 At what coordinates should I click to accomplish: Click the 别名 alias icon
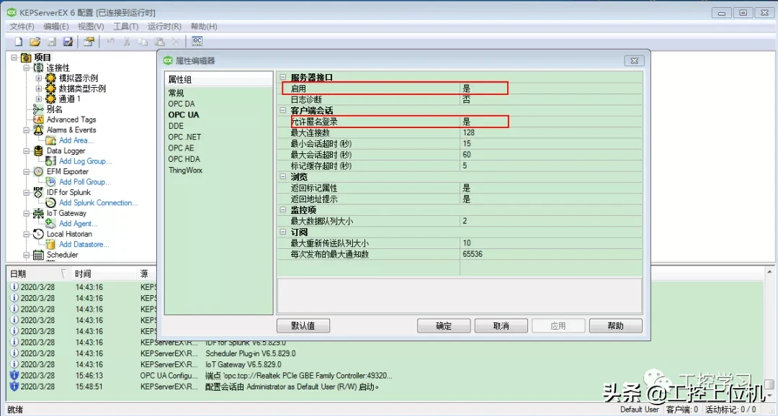pos(38,109)
